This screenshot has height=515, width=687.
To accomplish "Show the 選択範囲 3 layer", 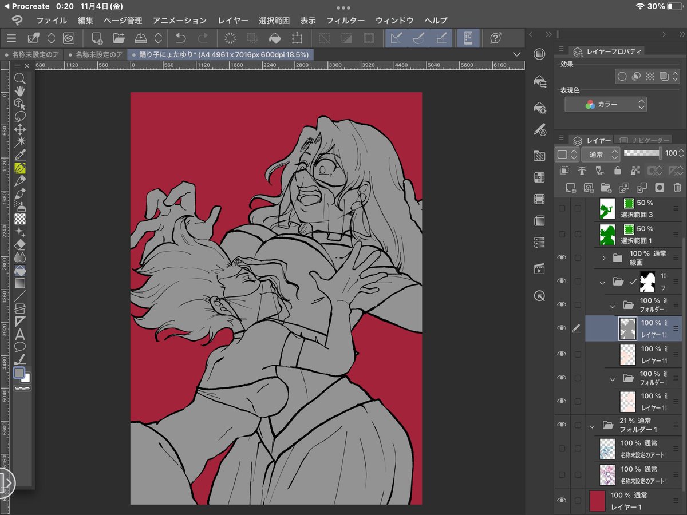I will pos(562,208).
